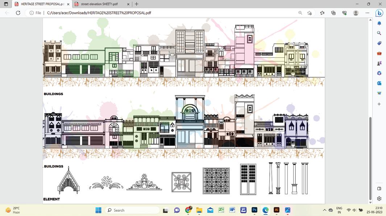The width and height of the screenshot is (386, 216).
Task: Click the Microsoft Edge taskbar icon
Action: pyautogui.click(x=265, y=210)
